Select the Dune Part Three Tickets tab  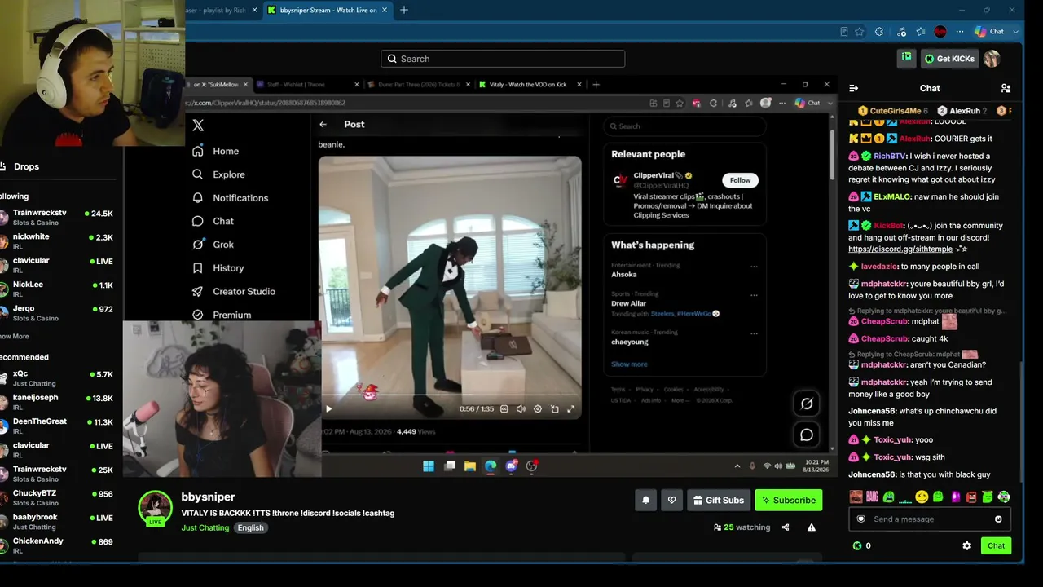coord(419,85)
